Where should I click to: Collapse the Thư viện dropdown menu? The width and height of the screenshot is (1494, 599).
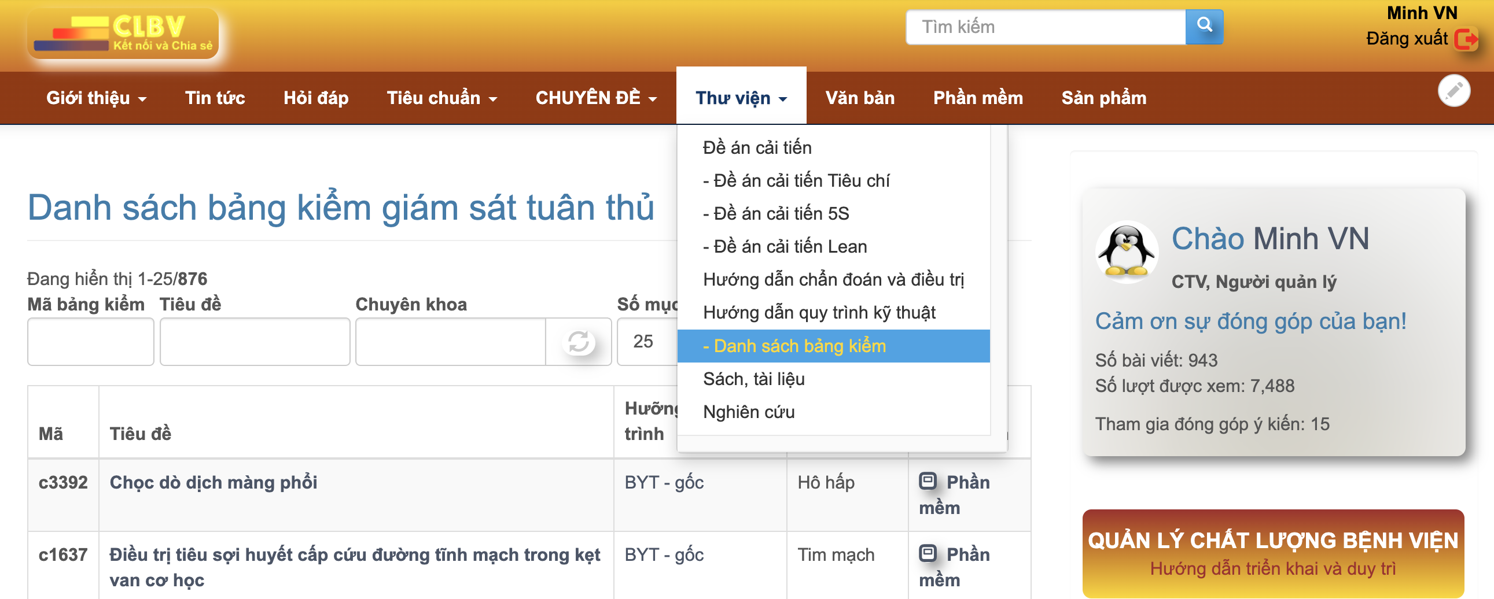741,98
